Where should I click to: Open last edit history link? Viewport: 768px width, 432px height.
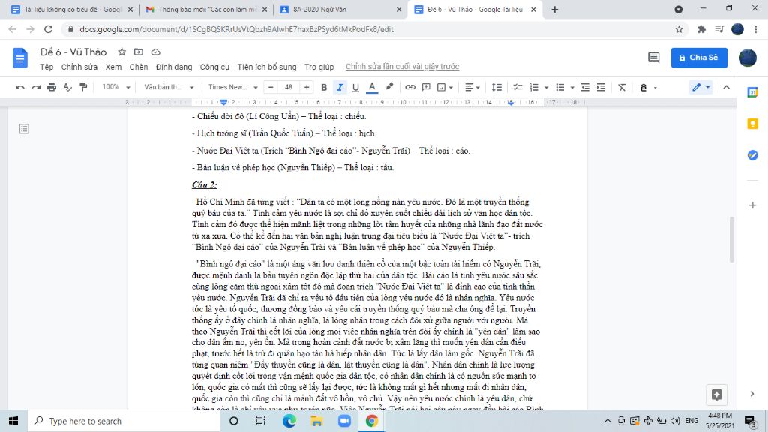(402, 67)
